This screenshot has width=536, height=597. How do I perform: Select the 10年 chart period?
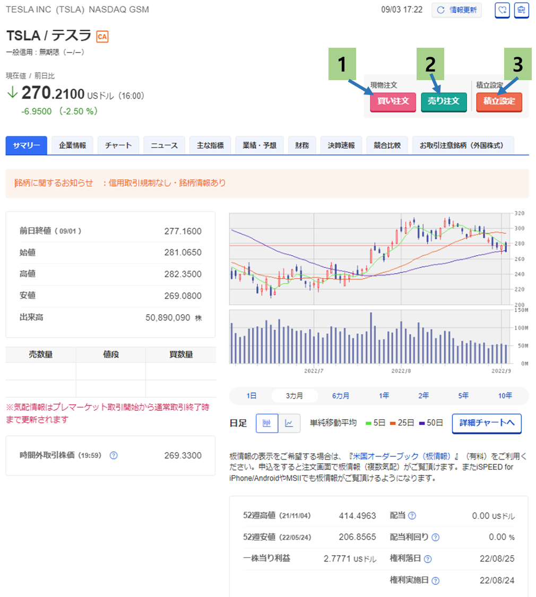click(505, 396)
